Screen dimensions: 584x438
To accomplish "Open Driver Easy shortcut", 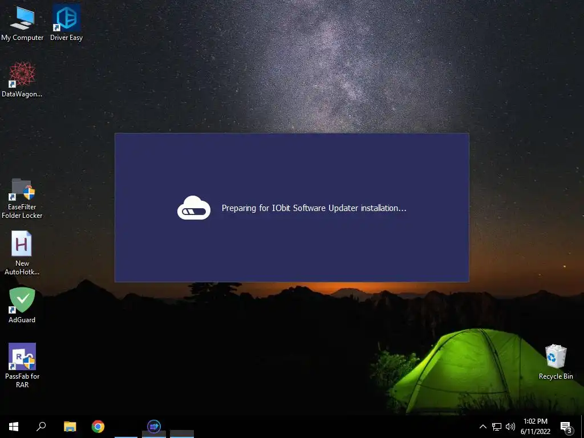I will tap(66, 23).
